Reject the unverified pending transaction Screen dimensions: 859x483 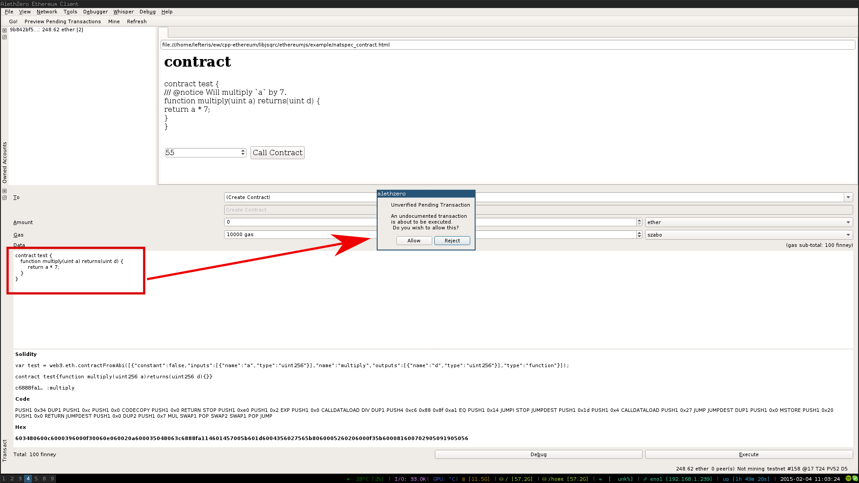(x=452, y=241)
